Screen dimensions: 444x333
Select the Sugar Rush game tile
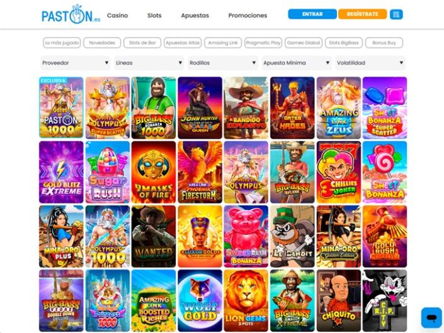108,172
